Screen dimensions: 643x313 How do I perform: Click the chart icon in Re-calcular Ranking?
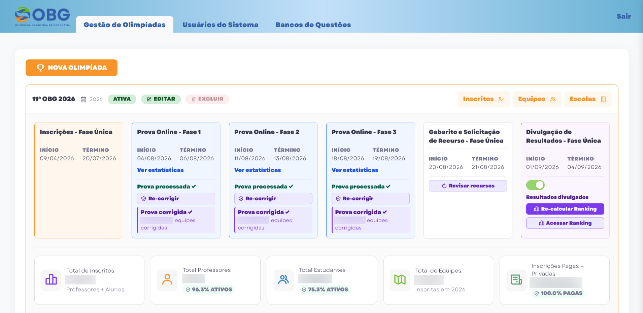point(537,209)
